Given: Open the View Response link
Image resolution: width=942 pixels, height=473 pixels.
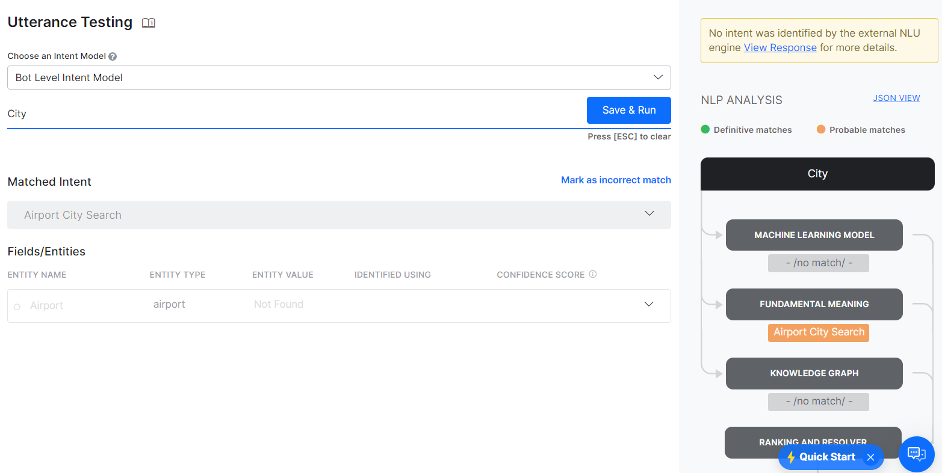Looking at the screenshot, I should click(780, 47).
